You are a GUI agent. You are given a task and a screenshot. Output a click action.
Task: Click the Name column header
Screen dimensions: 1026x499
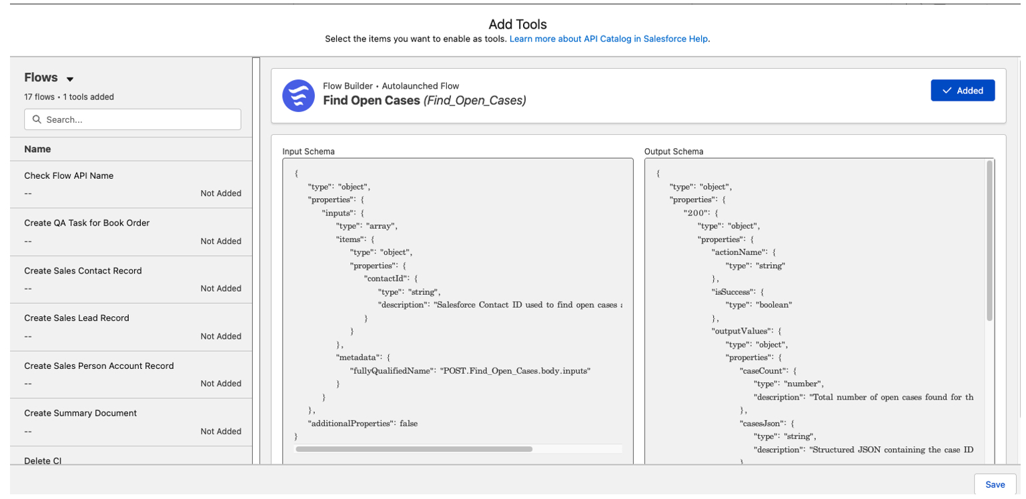(x=37, y=149)
